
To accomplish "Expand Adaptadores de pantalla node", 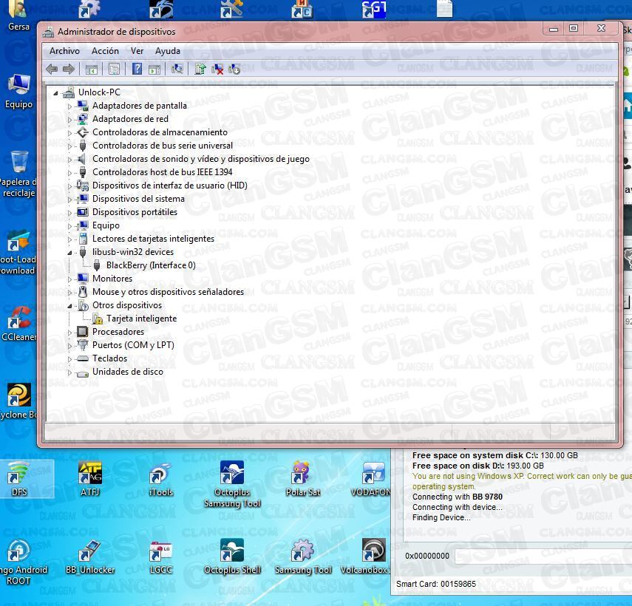I will point(69,106).
